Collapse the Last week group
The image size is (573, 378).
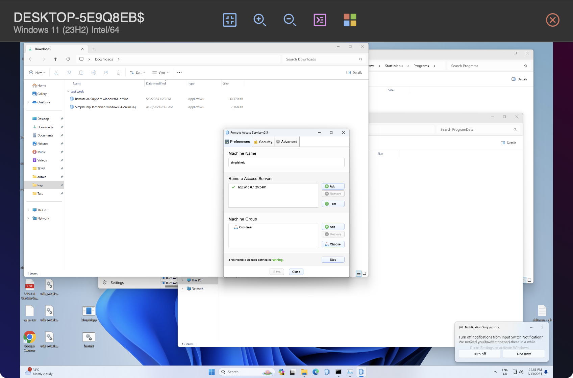pos(68,92)
